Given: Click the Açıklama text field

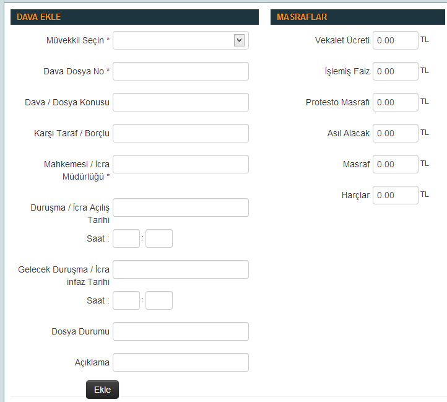Looking at the screenshot, I should click(181, 362).
